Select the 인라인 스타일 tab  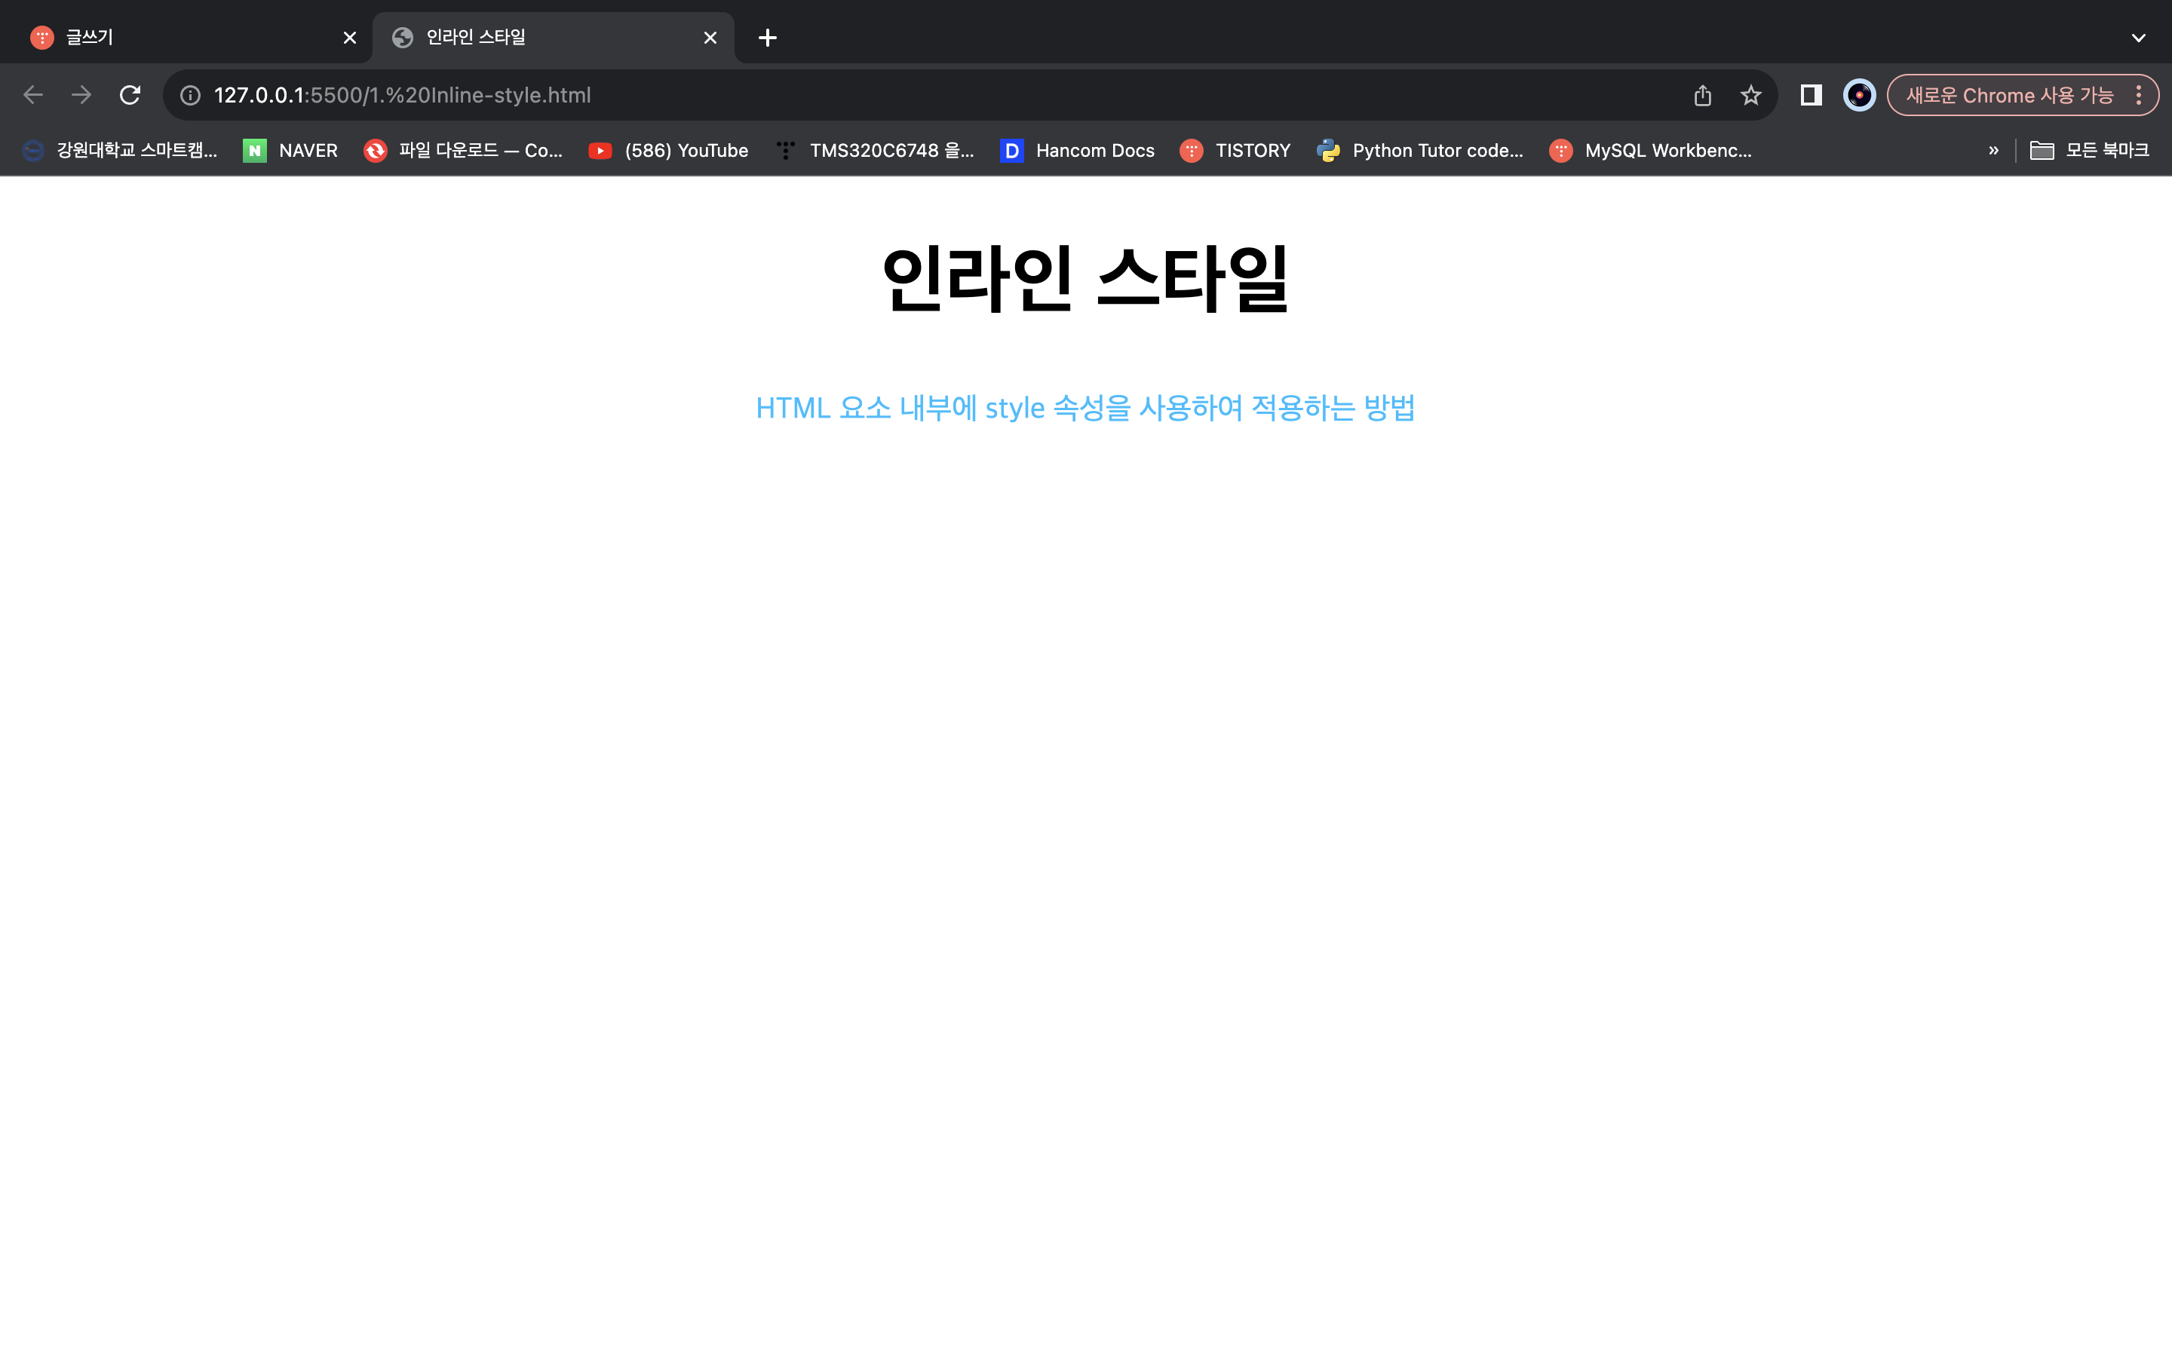pyautogui.click(x=538, y=38)
